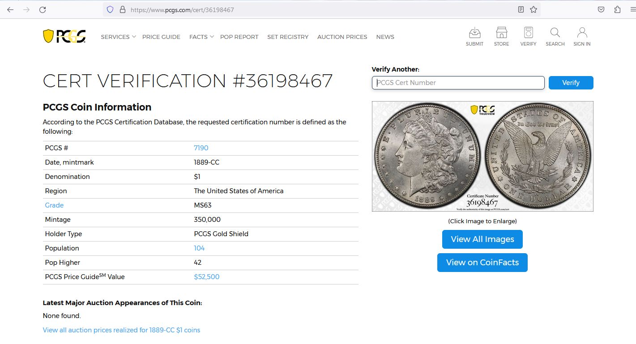Click the PCGS logo
This screenshot has width=636, height=344.
click(x=64, y=36)
